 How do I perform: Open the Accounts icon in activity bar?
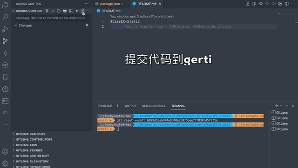(5, 151)
